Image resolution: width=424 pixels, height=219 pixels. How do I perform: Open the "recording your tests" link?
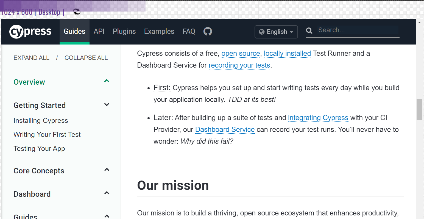[x=239, y=65]
